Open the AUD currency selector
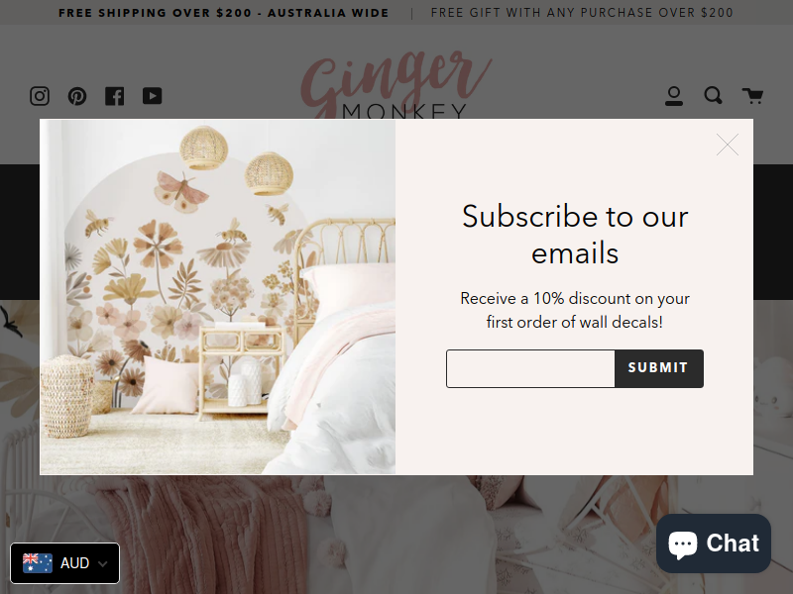 click(64, 563)
